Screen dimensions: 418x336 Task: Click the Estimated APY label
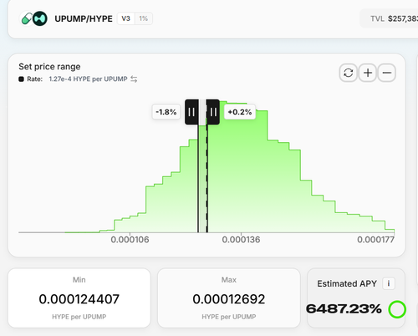pos(347,283)
